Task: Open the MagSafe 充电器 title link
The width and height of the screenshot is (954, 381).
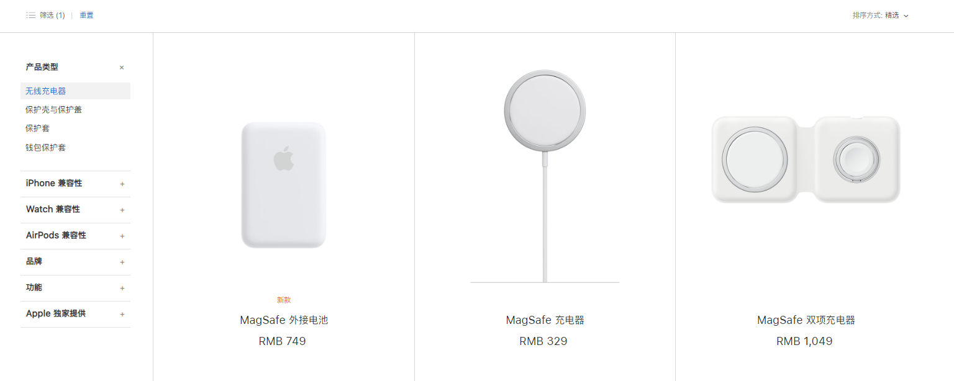Action: 545,320
